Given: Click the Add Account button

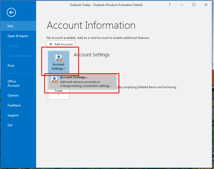Looking at the screenshot, I should pos(61,44).
